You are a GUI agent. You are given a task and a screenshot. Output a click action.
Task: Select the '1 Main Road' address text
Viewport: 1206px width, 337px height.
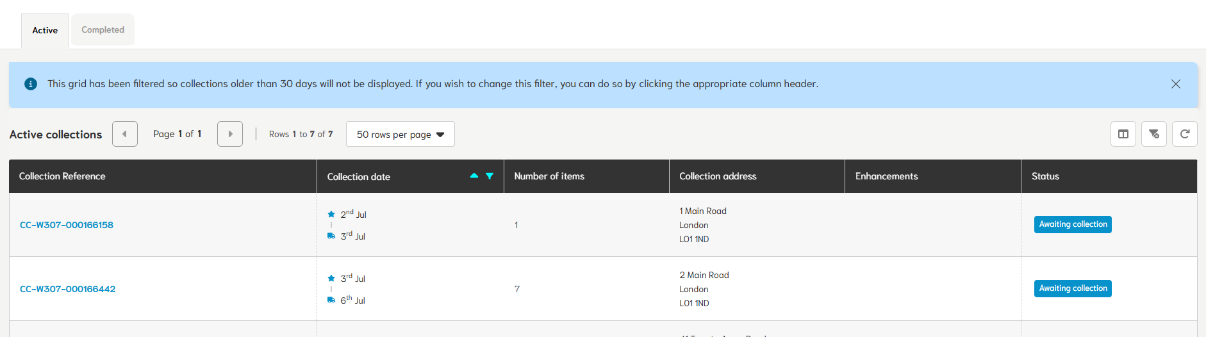[703, 211]
